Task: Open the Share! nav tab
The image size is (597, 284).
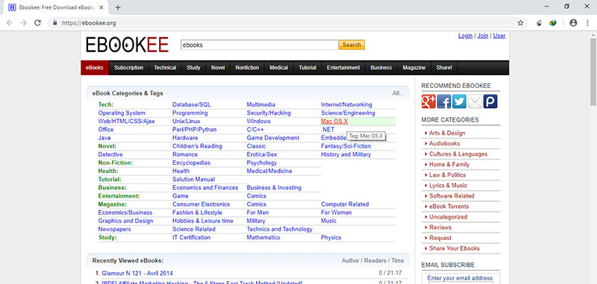Action: coord(444,68)
